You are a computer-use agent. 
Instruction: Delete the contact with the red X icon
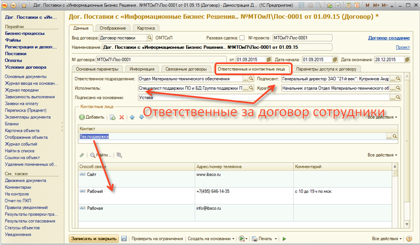pyautogui.click(x=122, y=117)
